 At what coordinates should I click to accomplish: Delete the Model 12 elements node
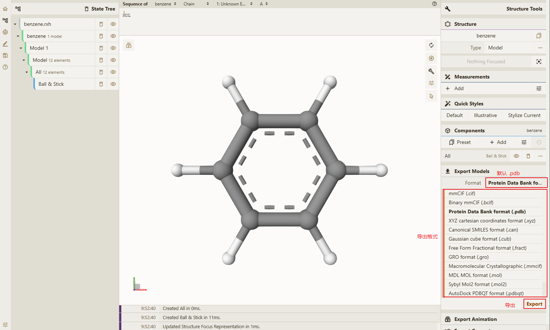[101, 60]
